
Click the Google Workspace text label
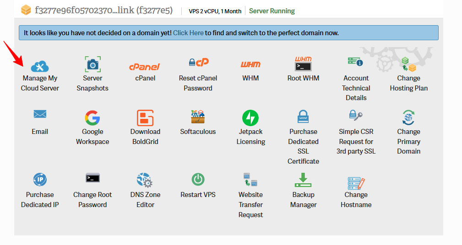tap(92, 137)
